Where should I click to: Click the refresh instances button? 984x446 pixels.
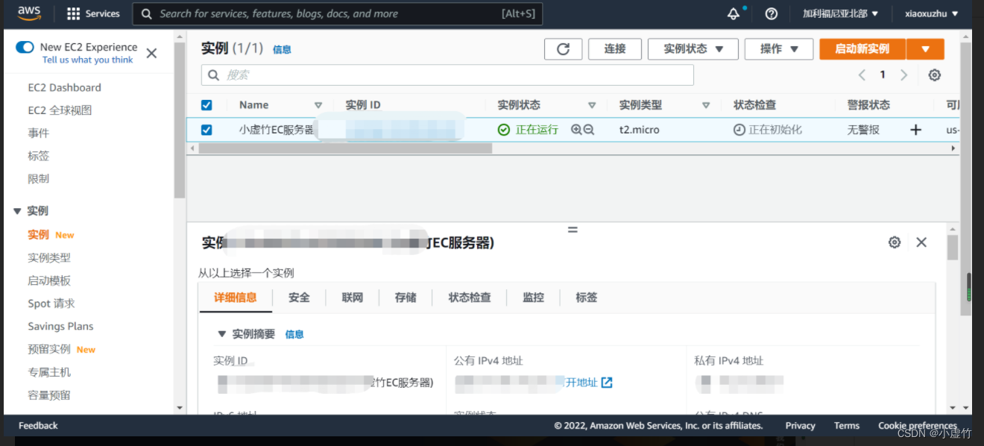pyautogui.click(x=564, y=49)
